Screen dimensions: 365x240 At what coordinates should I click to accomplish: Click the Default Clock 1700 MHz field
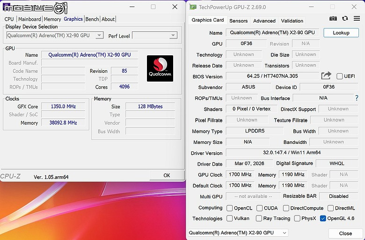[240, 186]
